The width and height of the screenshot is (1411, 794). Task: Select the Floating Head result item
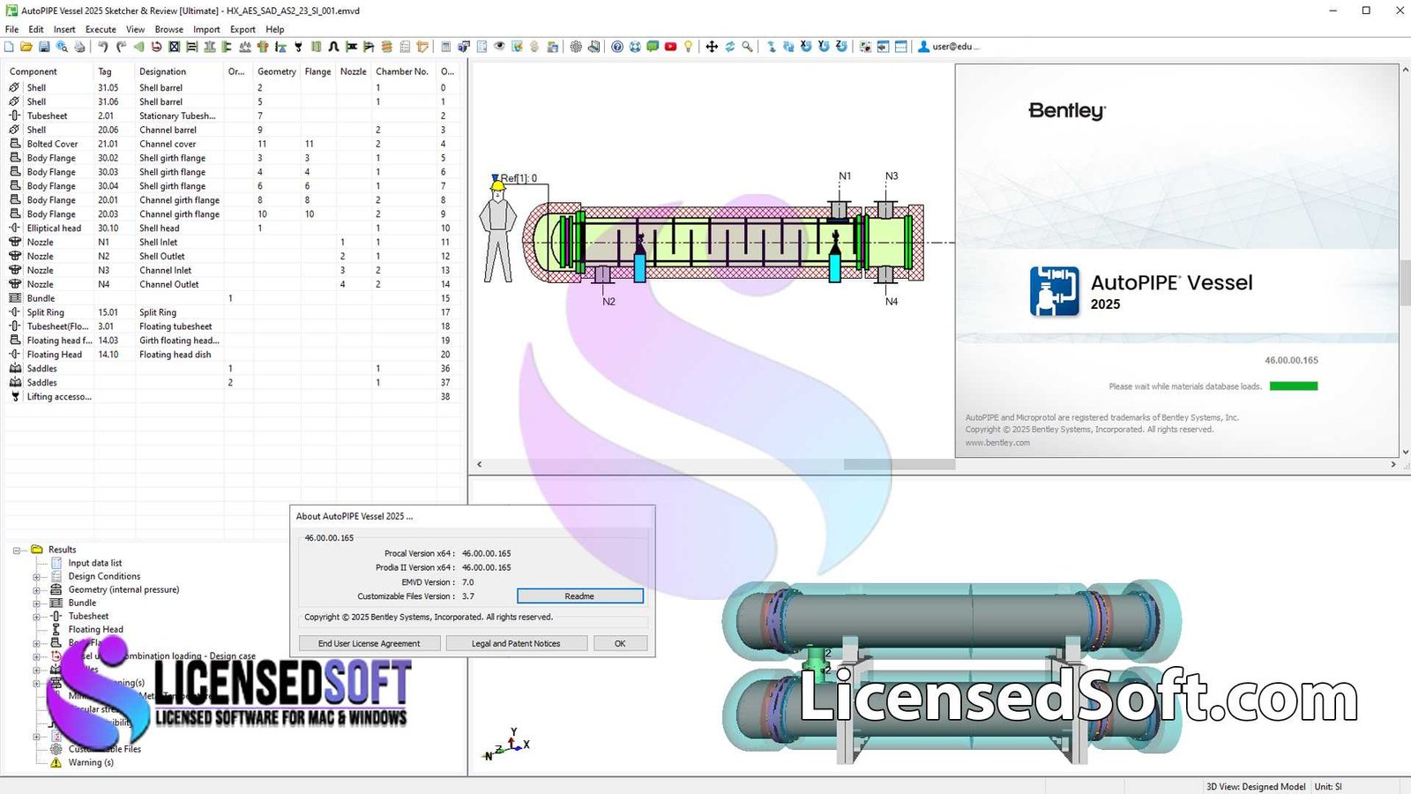coord(95,630)
